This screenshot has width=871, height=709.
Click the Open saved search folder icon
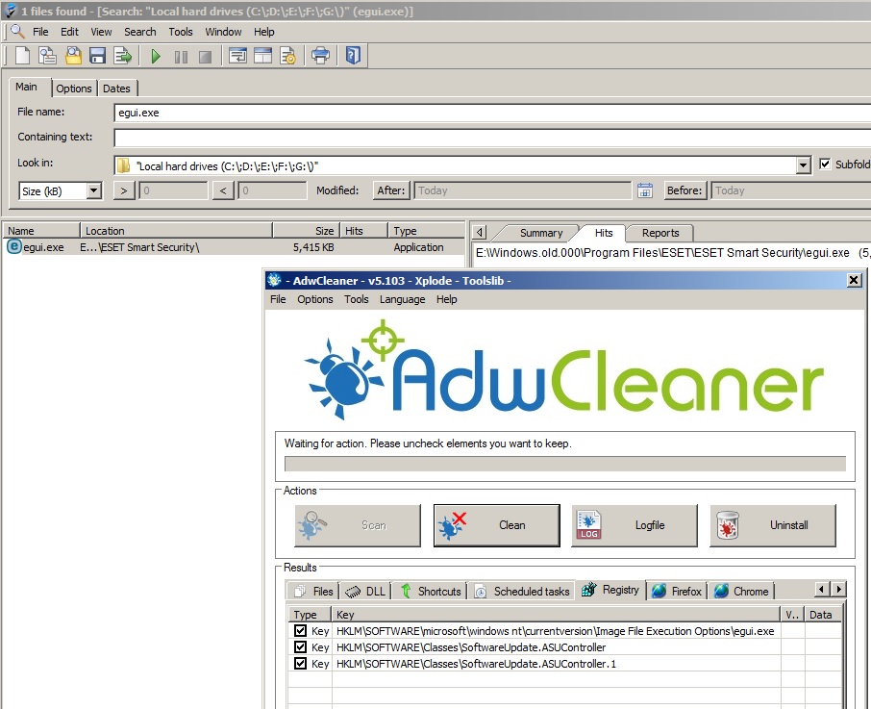pos(73,56)
